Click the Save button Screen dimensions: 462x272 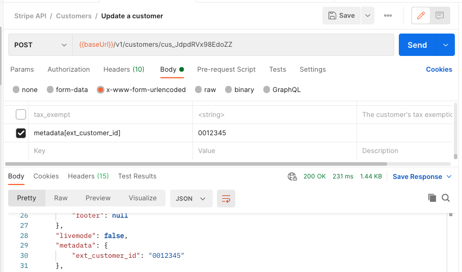click(x=341, y=16)
